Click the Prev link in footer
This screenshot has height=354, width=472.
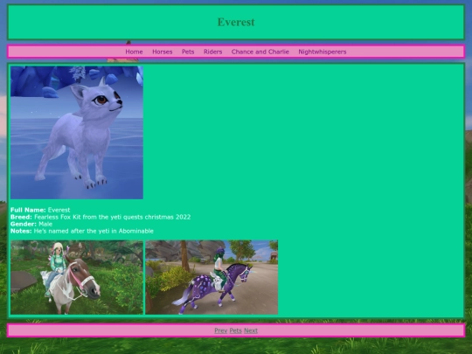[x=220, y=330]
